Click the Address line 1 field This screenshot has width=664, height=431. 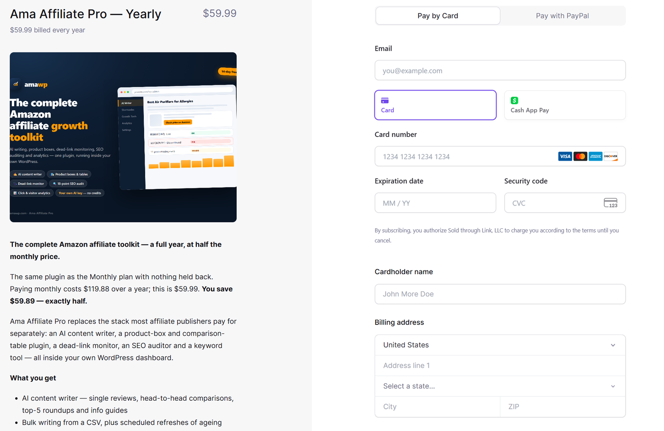tap(500, 366)
